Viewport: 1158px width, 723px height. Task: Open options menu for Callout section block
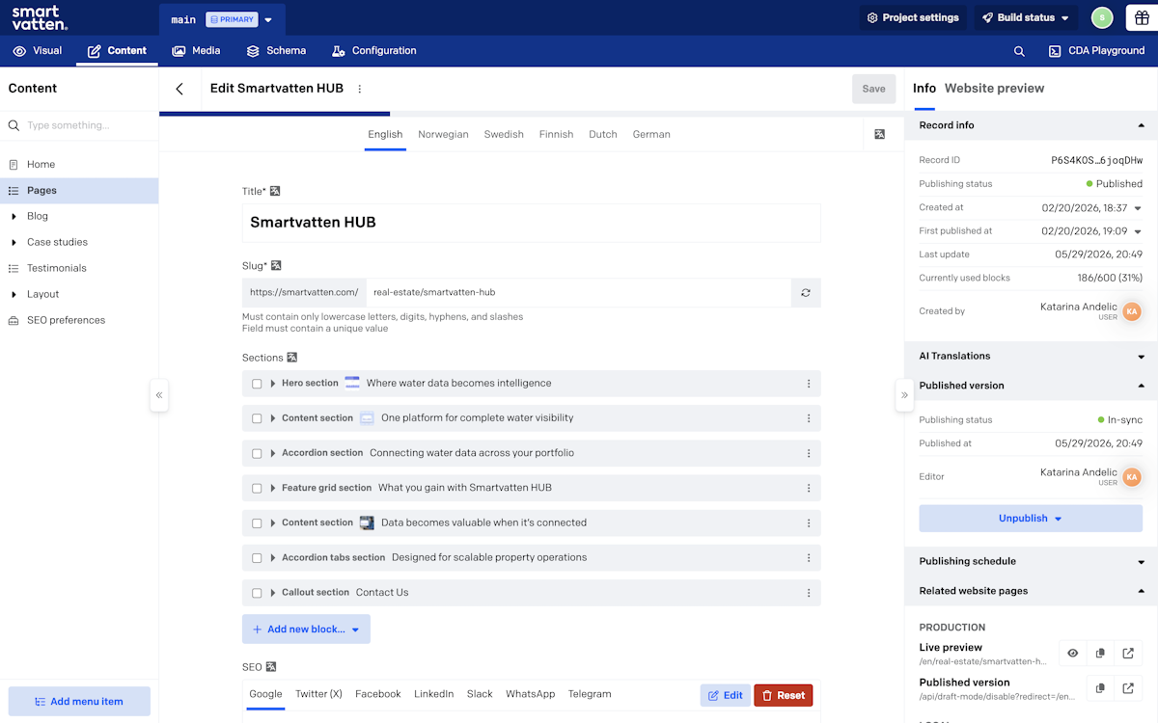pyautogui.click(x=809, y=592)
